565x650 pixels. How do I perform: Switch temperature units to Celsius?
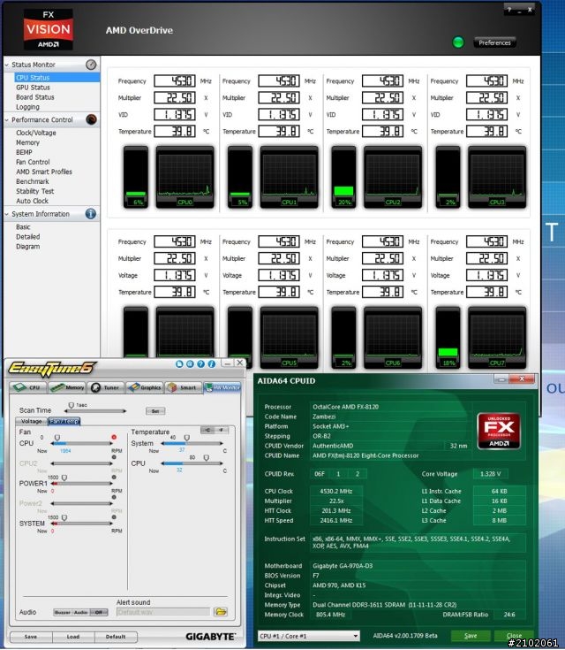click(x=207, y=430)
